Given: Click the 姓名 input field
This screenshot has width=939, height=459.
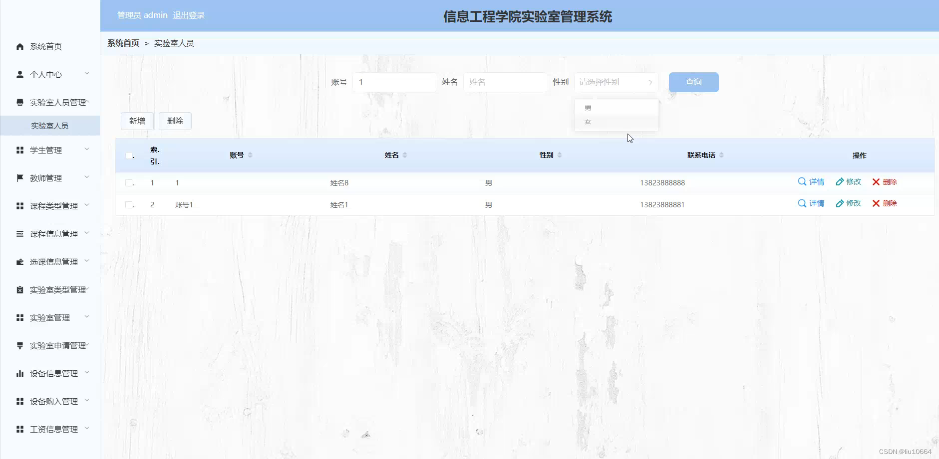Looking at the screenshot, I should (x=506, y=82).
